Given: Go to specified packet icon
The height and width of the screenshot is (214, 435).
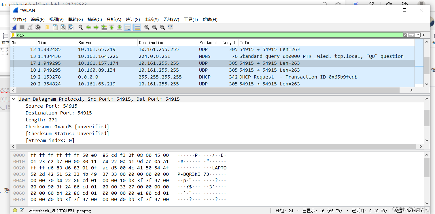Looking at the screenshot, I should click(104, 27).
